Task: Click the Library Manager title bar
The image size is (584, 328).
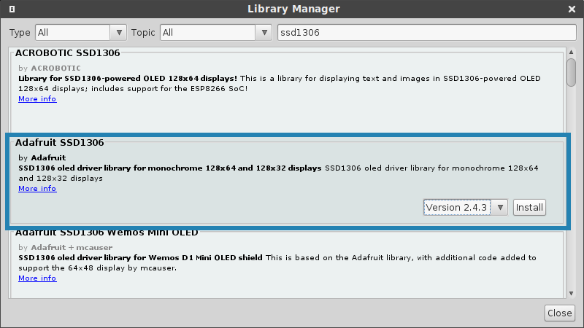Action: [x=292, y=9]
